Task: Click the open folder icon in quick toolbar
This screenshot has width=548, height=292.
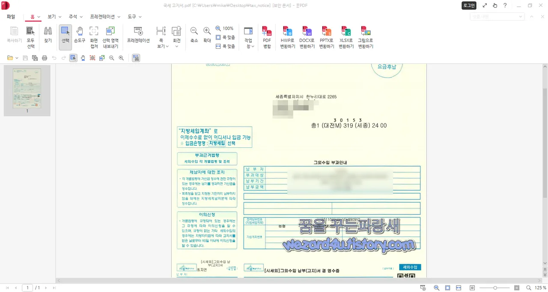Action: coord(10,58)
